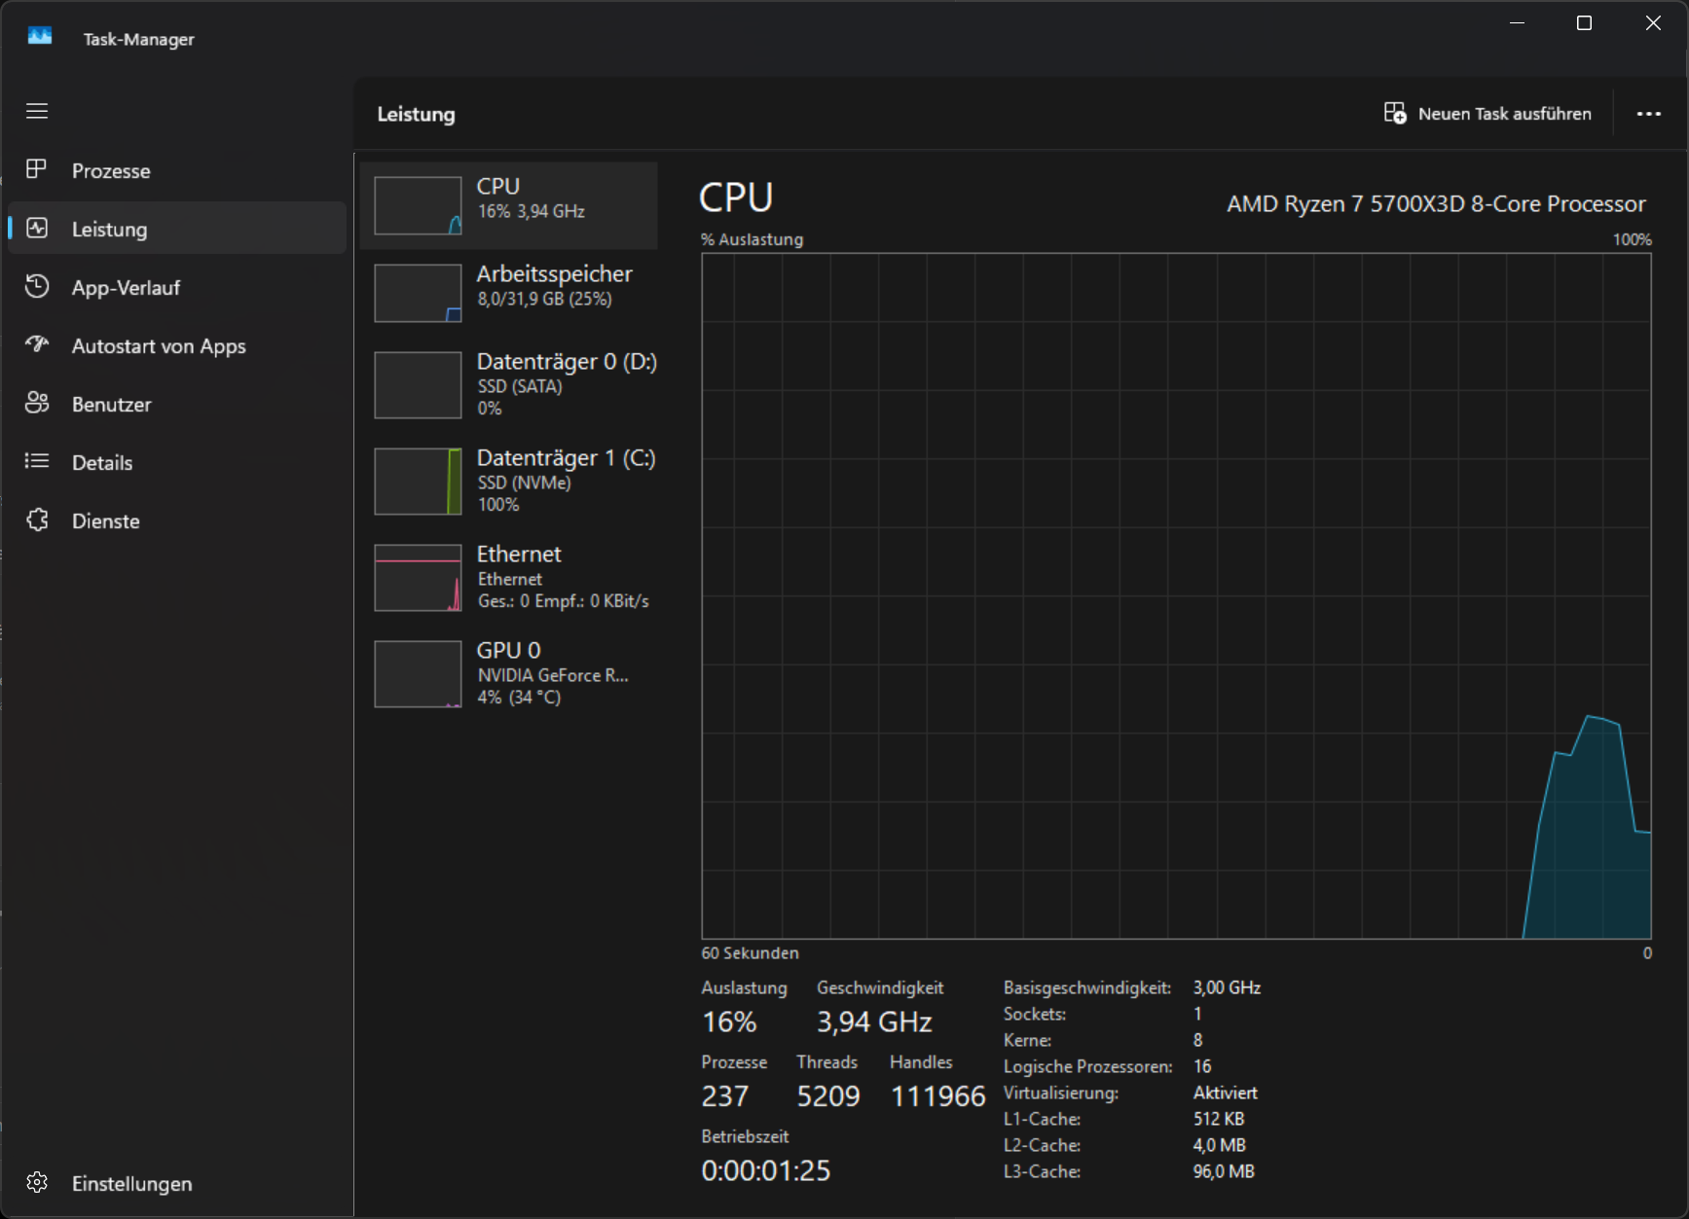This screenshot has width=1689, height=1219.
Task: Click the 111966 Handles count
Action: (937, 1096)
